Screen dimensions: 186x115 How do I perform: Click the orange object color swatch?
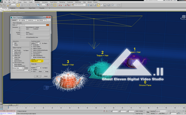48,25
